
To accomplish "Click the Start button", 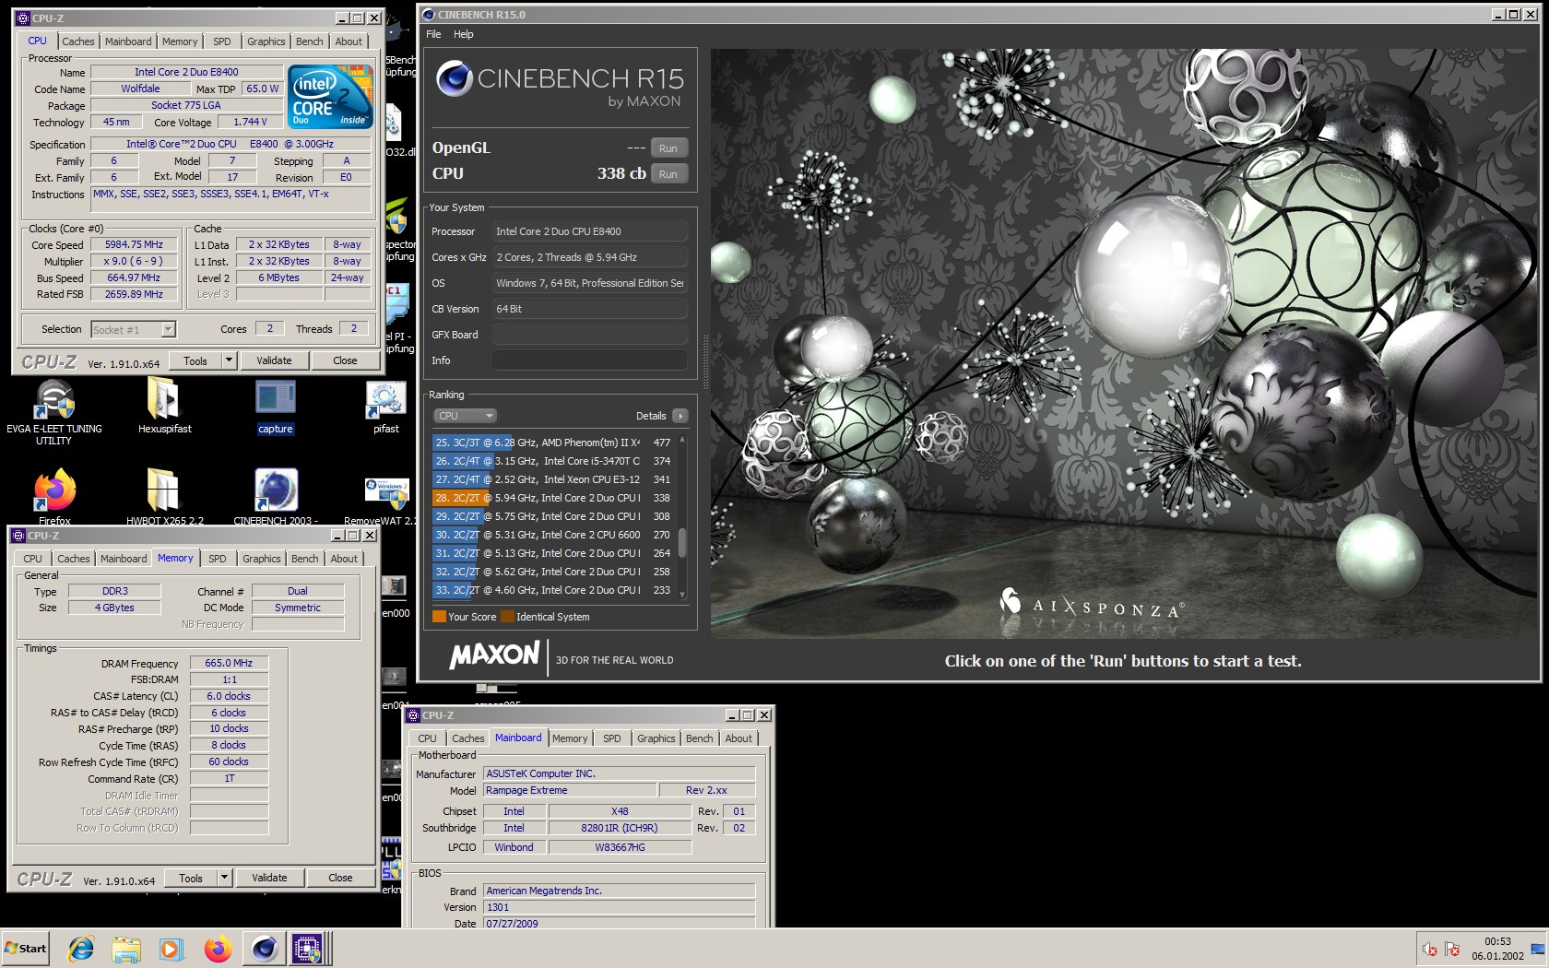I will click(x=25, y=949).
